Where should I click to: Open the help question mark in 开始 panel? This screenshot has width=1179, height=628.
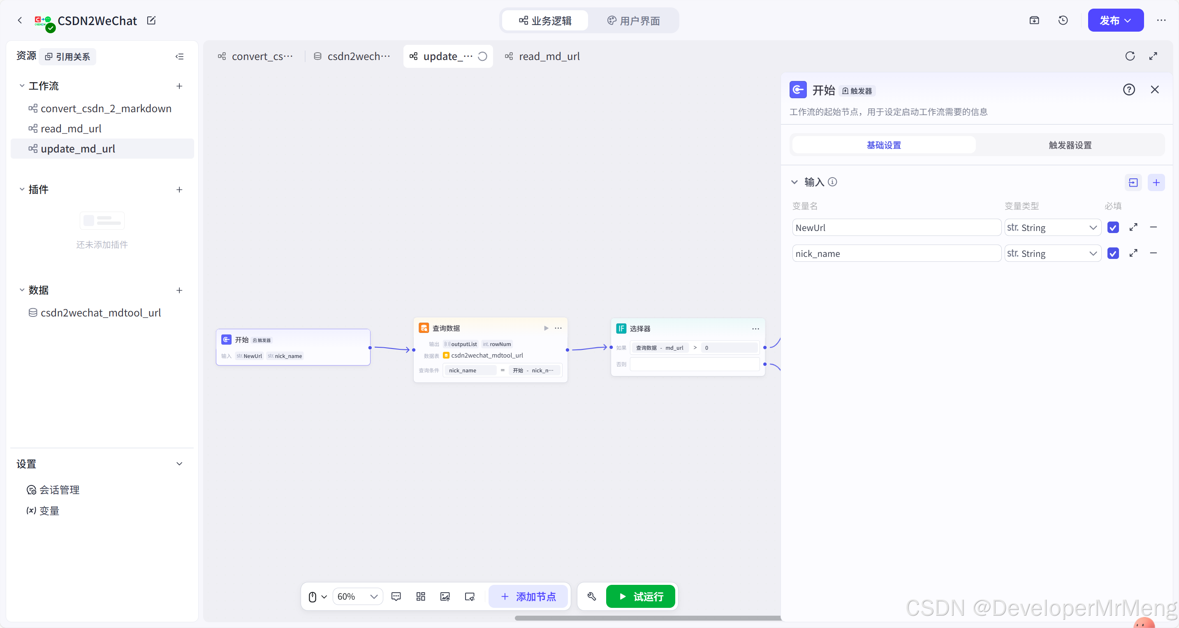pos(1129,90)
